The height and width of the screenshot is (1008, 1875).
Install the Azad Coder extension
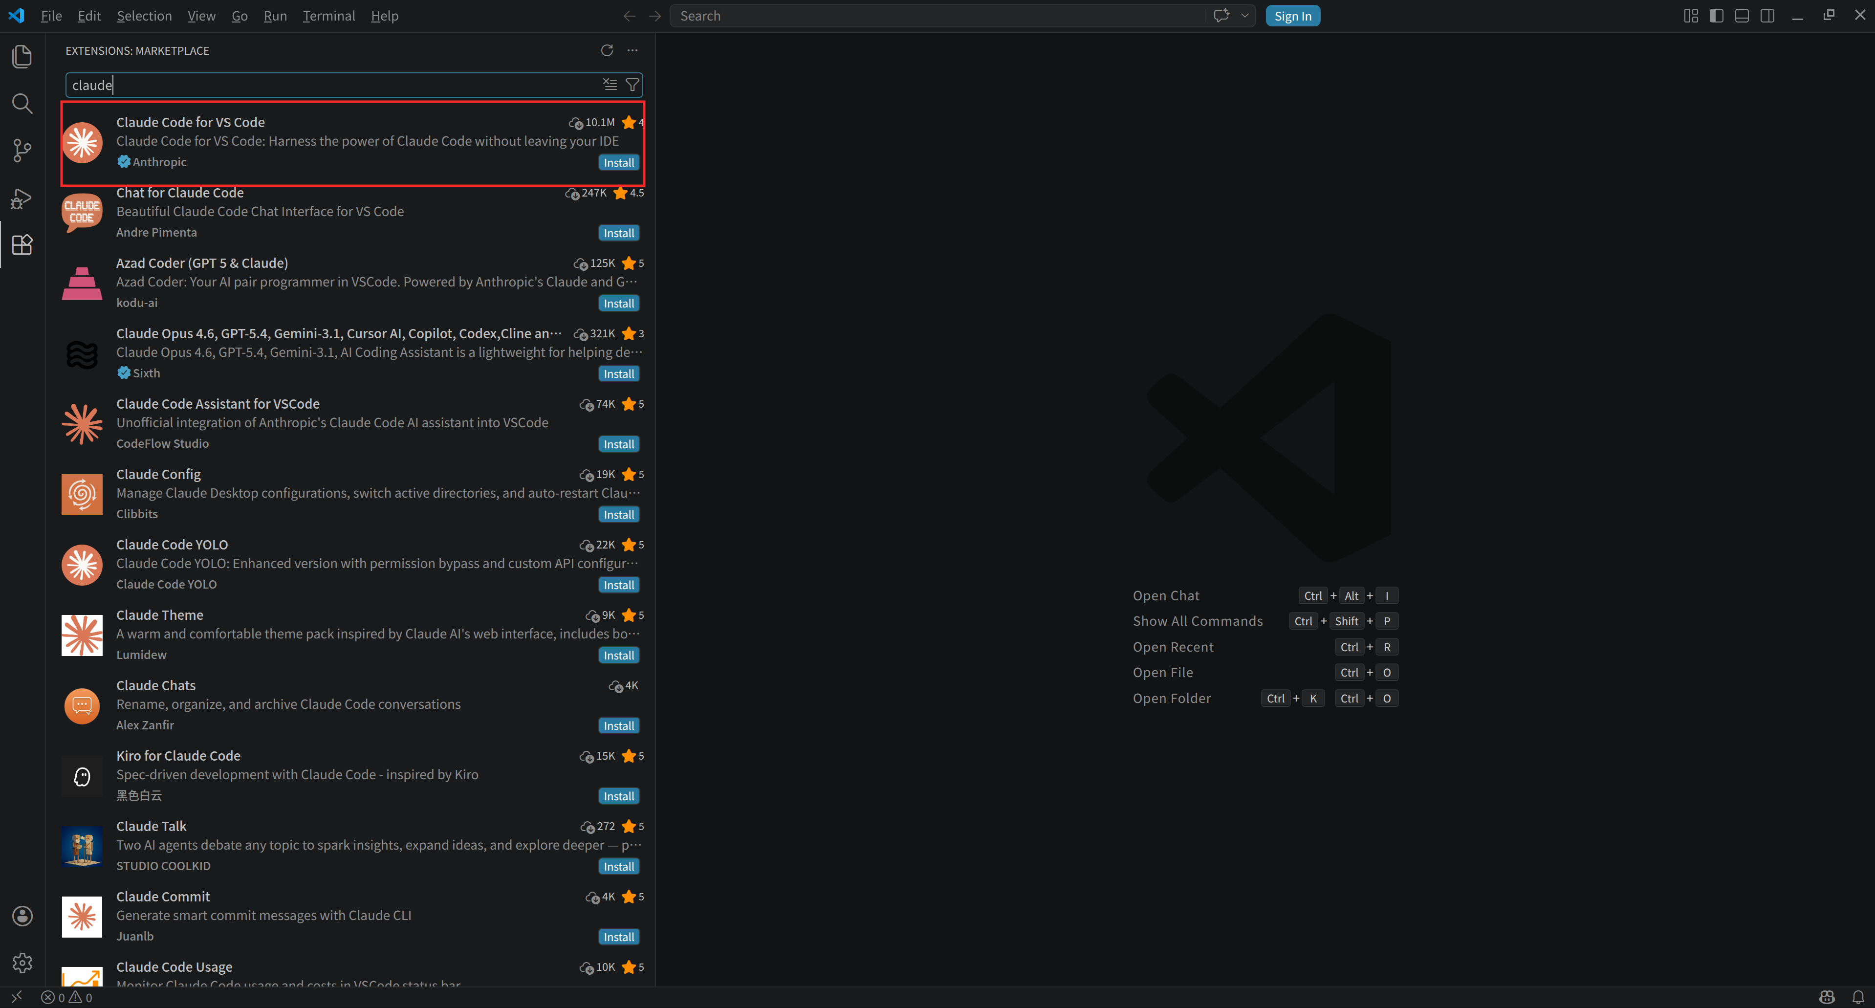[x=619, y=304]
